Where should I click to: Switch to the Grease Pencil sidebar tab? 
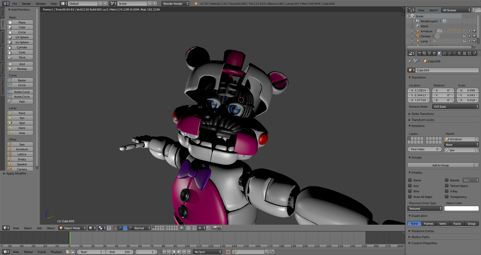3,86
